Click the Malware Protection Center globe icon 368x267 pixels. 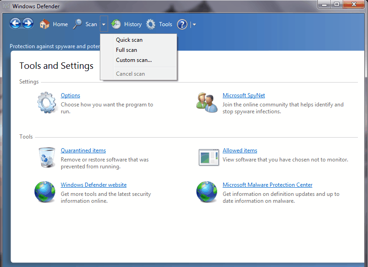[207, 192]
